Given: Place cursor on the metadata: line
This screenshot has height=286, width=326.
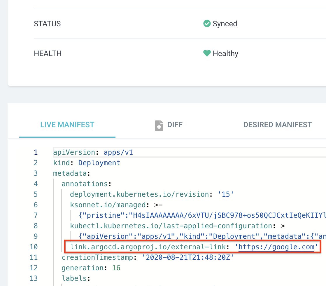Looking at the screenshot, I should (x=70, y=173).
